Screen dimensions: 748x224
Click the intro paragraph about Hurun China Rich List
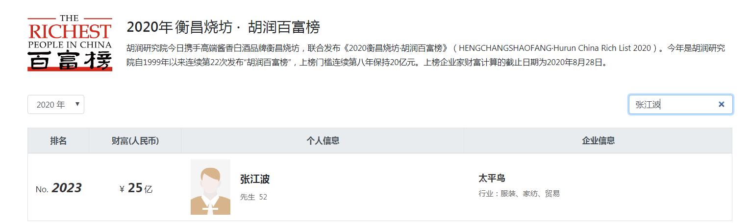click(x=425, y=56)
